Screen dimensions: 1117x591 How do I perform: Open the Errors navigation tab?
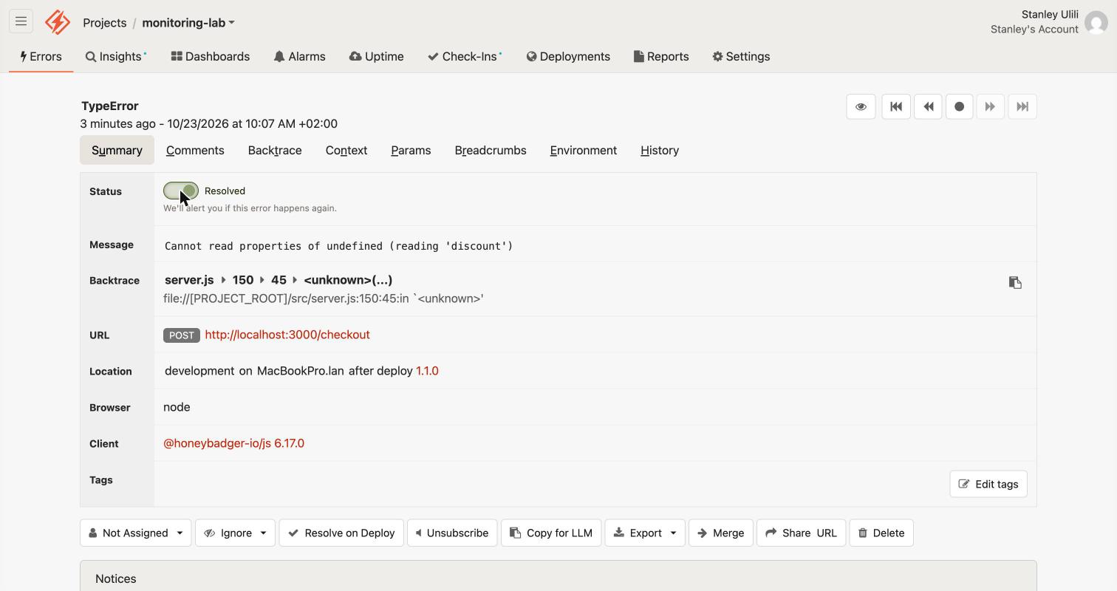pos(41,56)
